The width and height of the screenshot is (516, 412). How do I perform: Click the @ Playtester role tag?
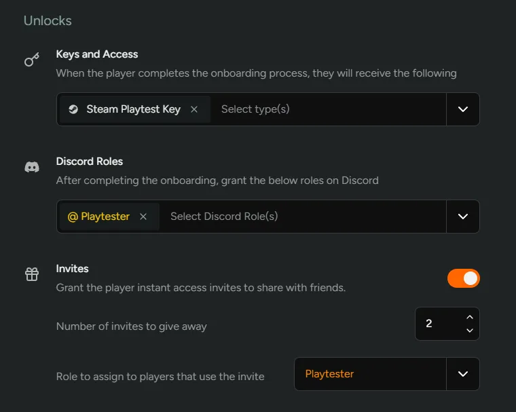(99, 217)
